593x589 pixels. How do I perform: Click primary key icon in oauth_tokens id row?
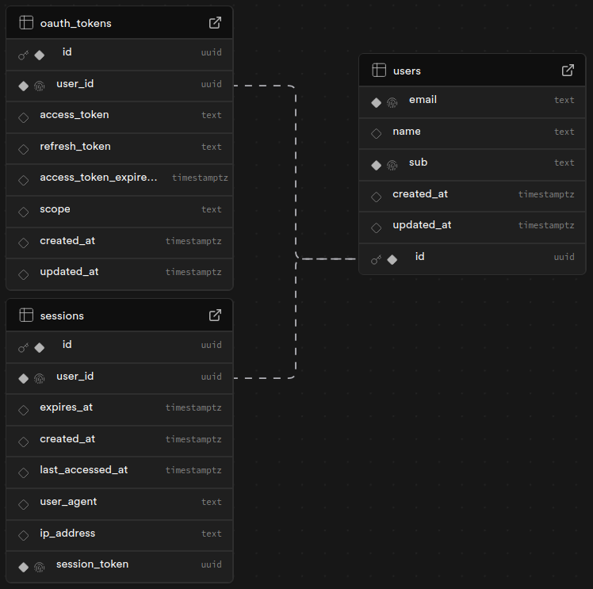click(23, 55)
